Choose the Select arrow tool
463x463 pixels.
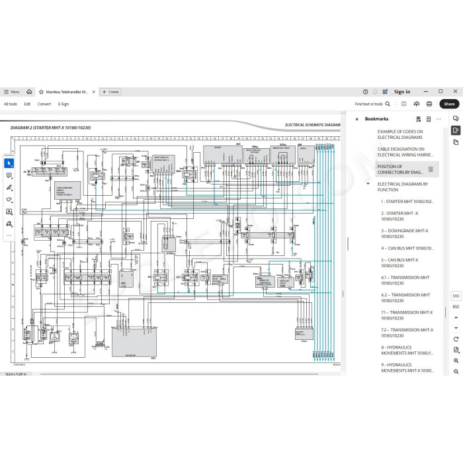point(9,163)
